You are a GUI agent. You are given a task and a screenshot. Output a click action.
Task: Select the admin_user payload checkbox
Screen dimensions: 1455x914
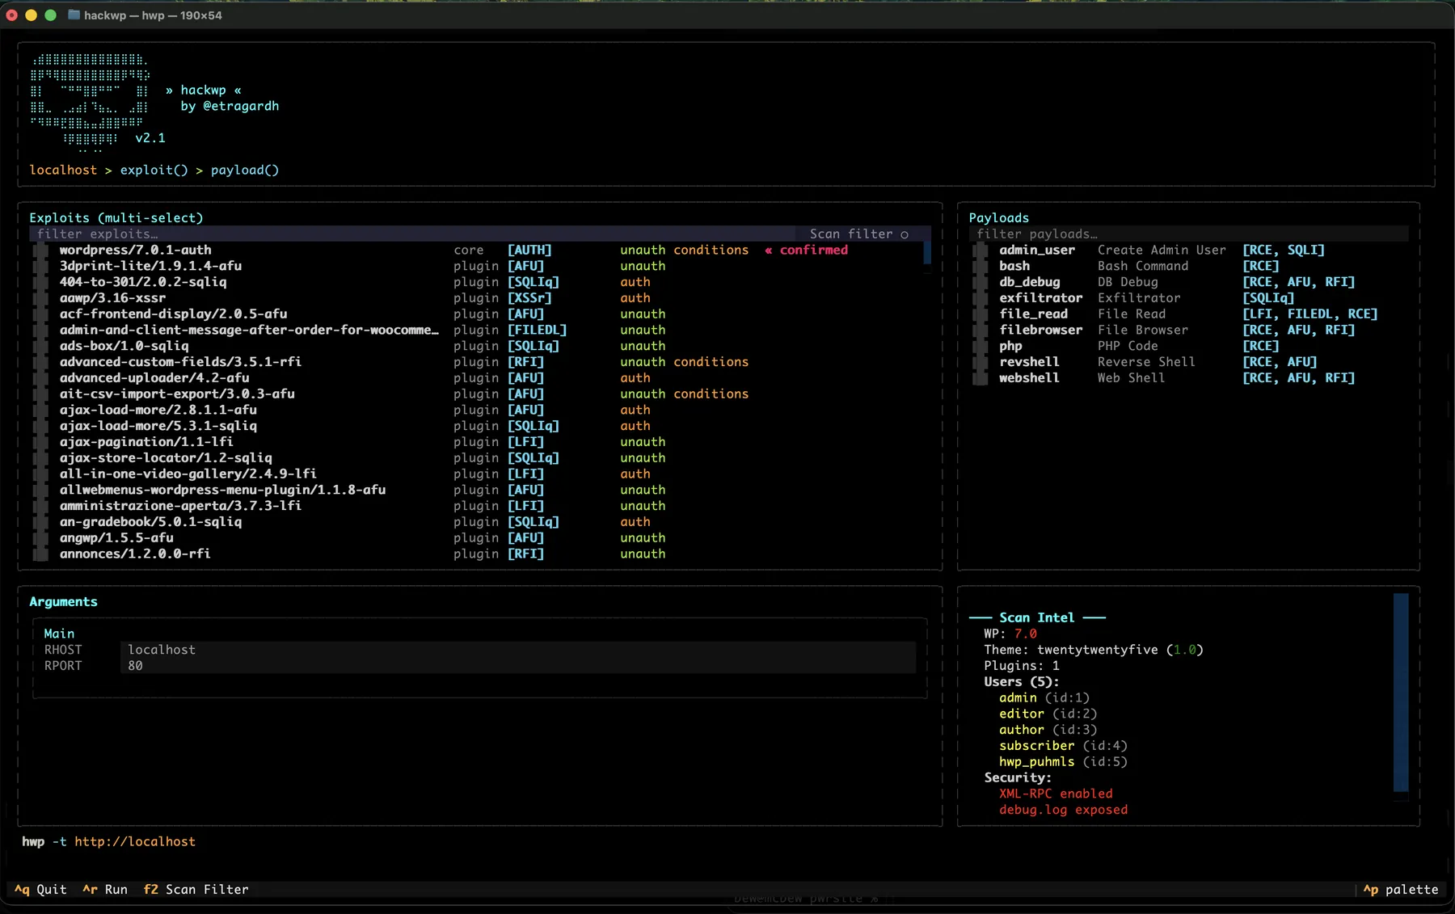tap(981, 251)
